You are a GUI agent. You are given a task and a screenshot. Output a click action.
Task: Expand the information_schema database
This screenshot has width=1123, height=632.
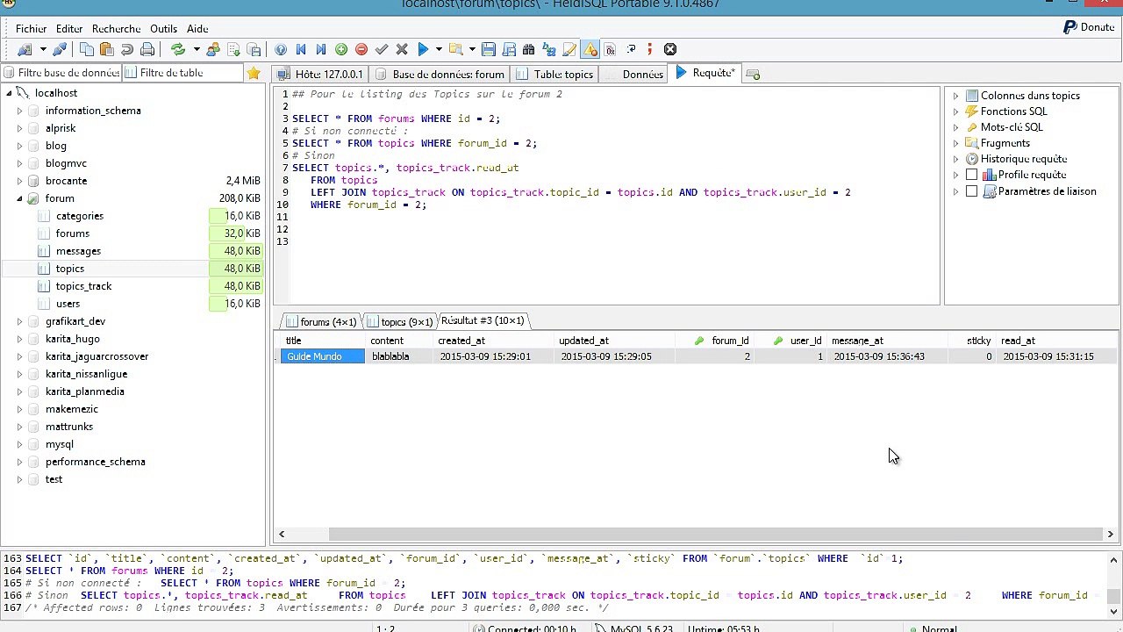[x=19, y=111]
